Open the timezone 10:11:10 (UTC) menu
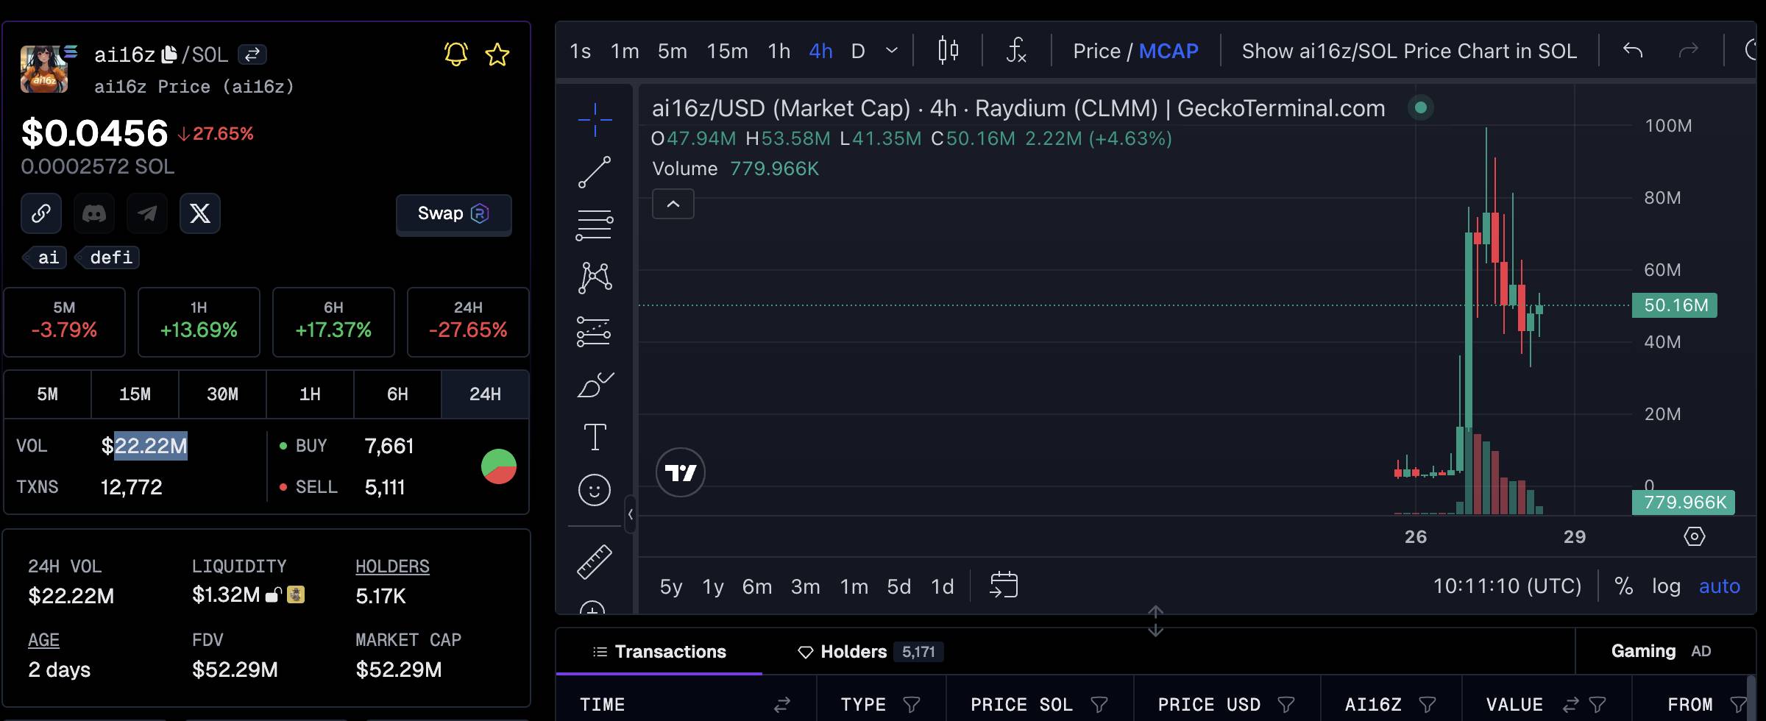Screen dimensions: 1766x721 pyautogui.click(x=1507, y=586)
